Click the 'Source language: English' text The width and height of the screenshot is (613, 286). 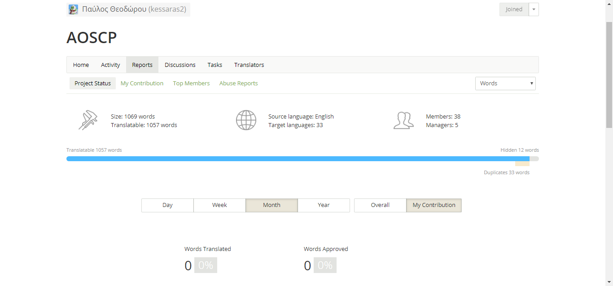301,116
